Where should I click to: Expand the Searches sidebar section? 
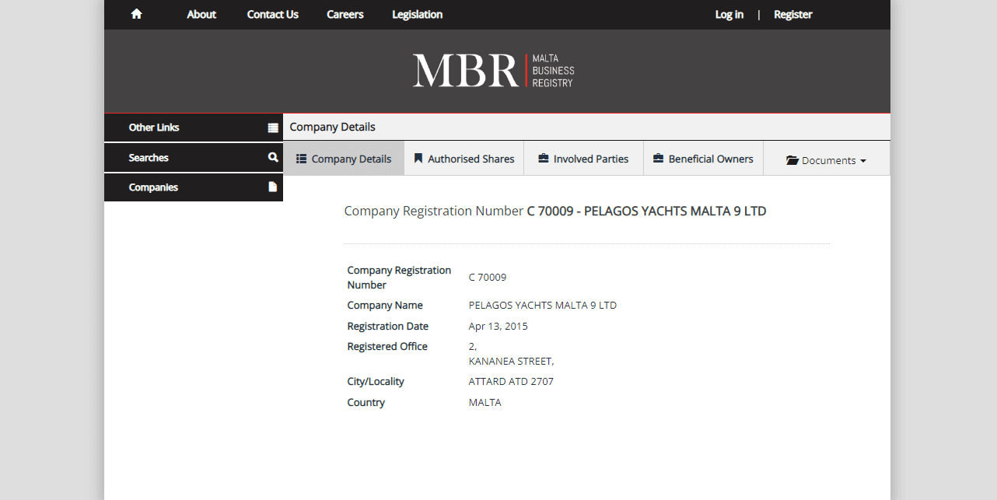[149, 158]
